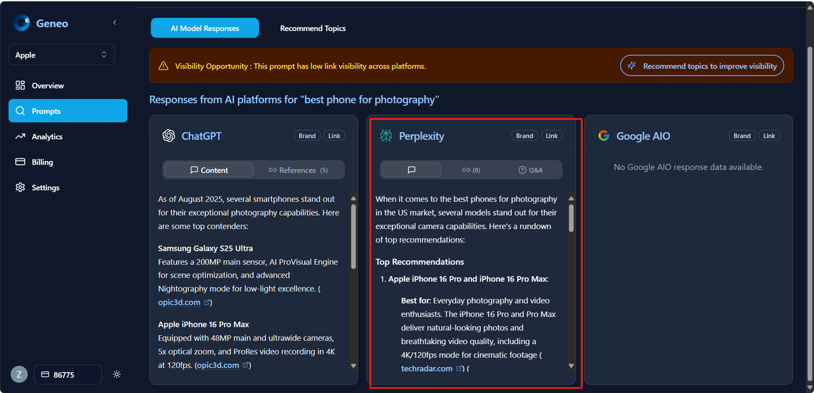Switch to the Recommend Topics tab
Image resolution: width=814 pixels, height=393 pixels.
(313, 28)
